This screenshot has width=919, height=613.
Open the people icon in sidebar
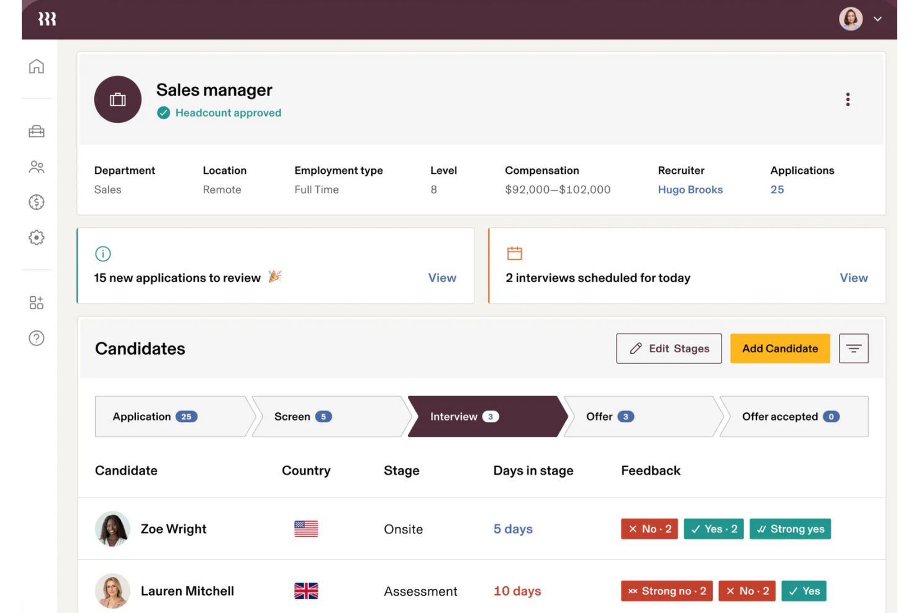tap(37, 167)
